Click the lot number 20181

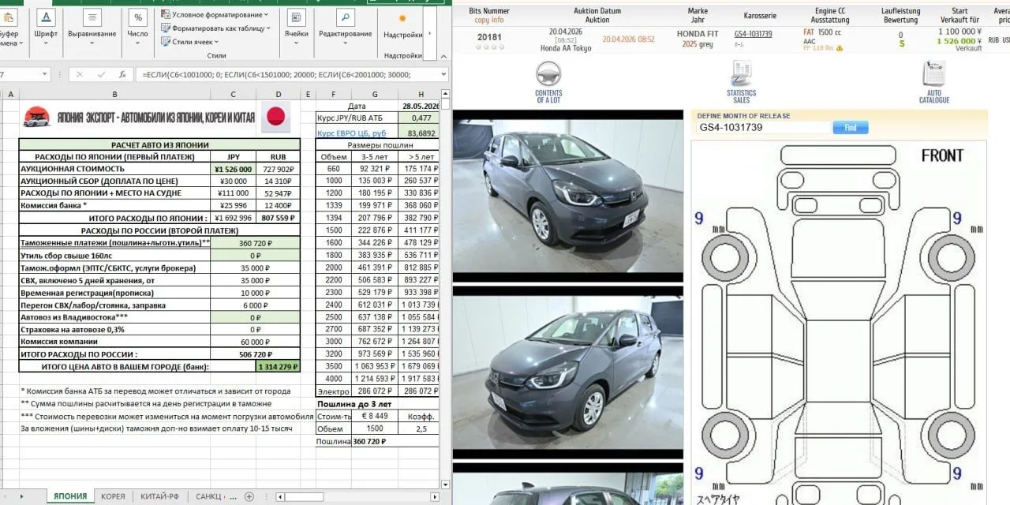489,36
